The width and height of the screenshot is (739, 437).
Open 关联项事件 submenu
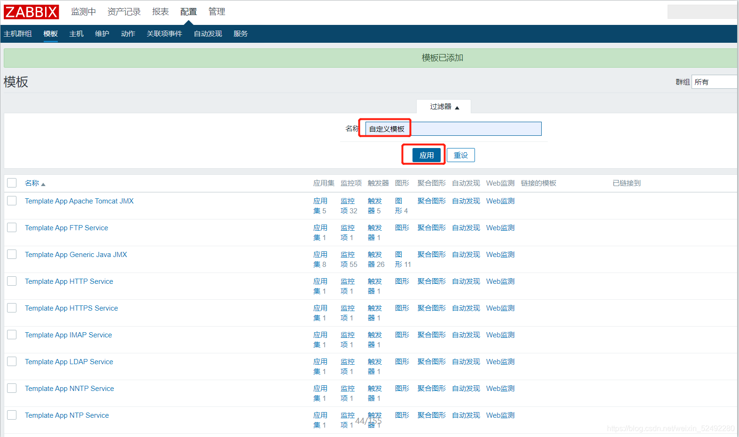(x=164, y=34)
